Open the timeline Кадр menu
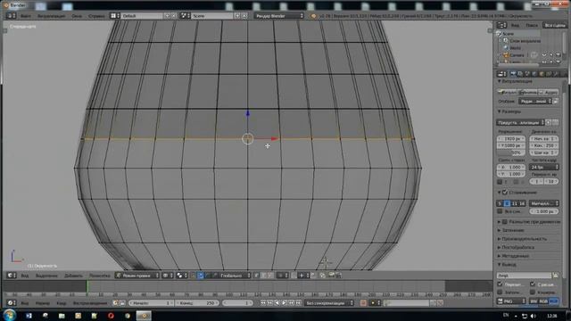Viewport: 571px width, 321px height. [61, 303]
